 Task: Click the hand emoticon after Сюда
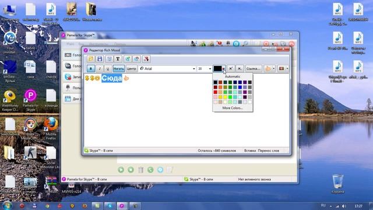coord(126,78)
